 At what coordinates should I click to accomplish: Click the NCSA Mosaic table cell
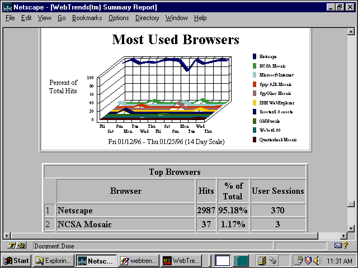point(125,224)
